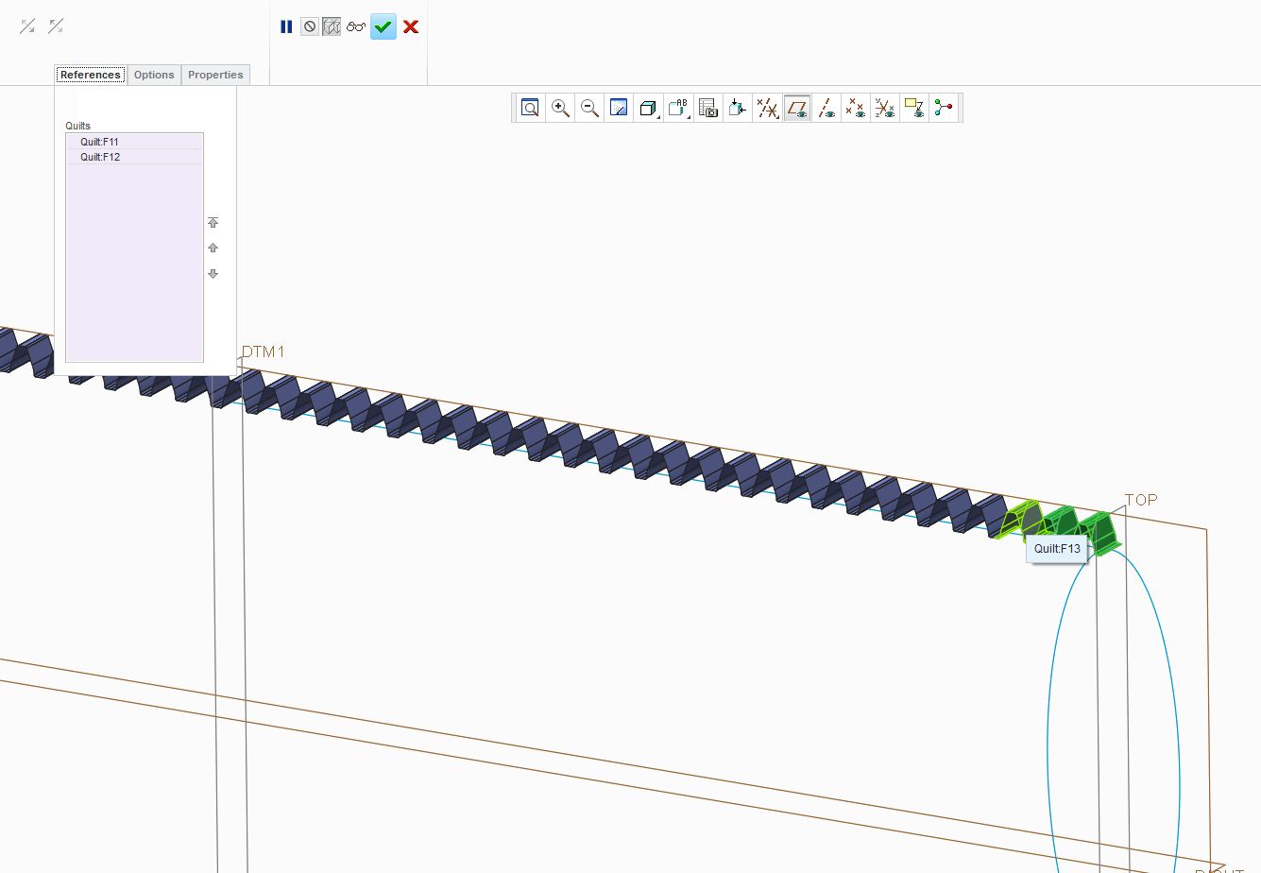Click the view normal orientation icon
Image resolution: width=1261 pixels, height=873 pixels.
(x=738, y=108)
